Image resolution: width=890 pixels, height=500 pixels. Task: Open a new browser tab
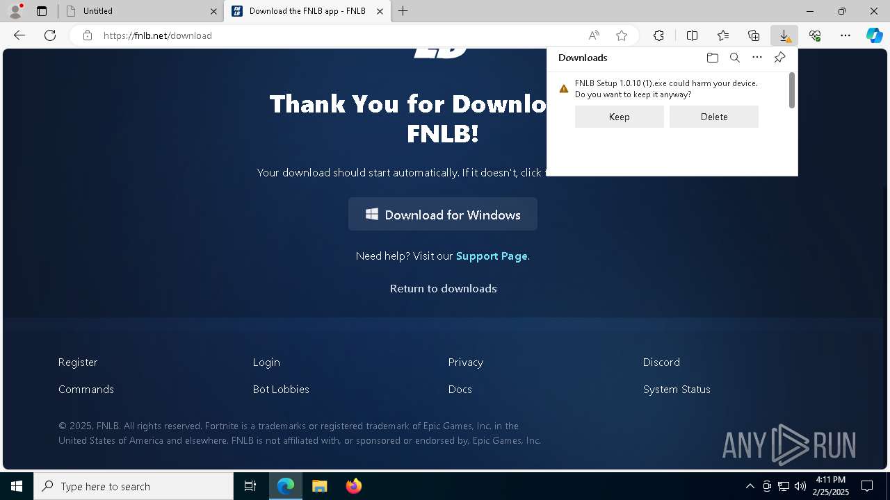point(403,11)
